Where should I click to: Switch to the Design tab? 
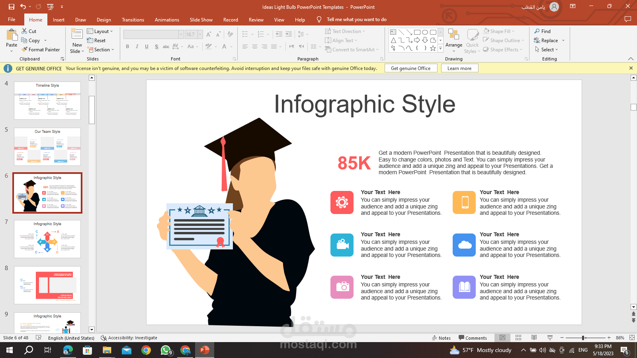click(x=104, y=19)
